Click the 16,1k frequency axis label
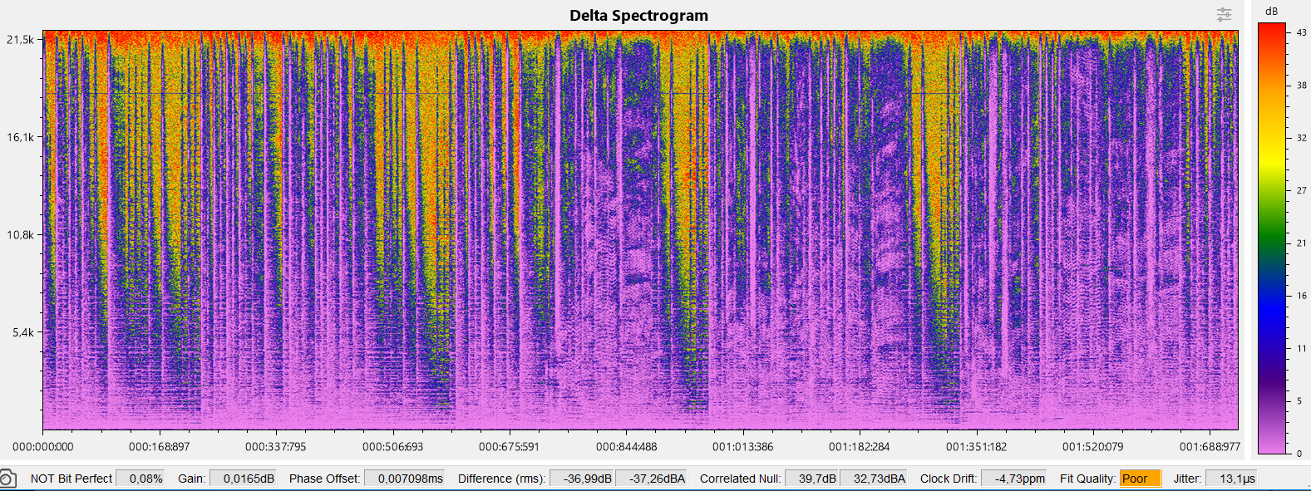Screen dimensions: 1311x491 click(x=20, y=137)
